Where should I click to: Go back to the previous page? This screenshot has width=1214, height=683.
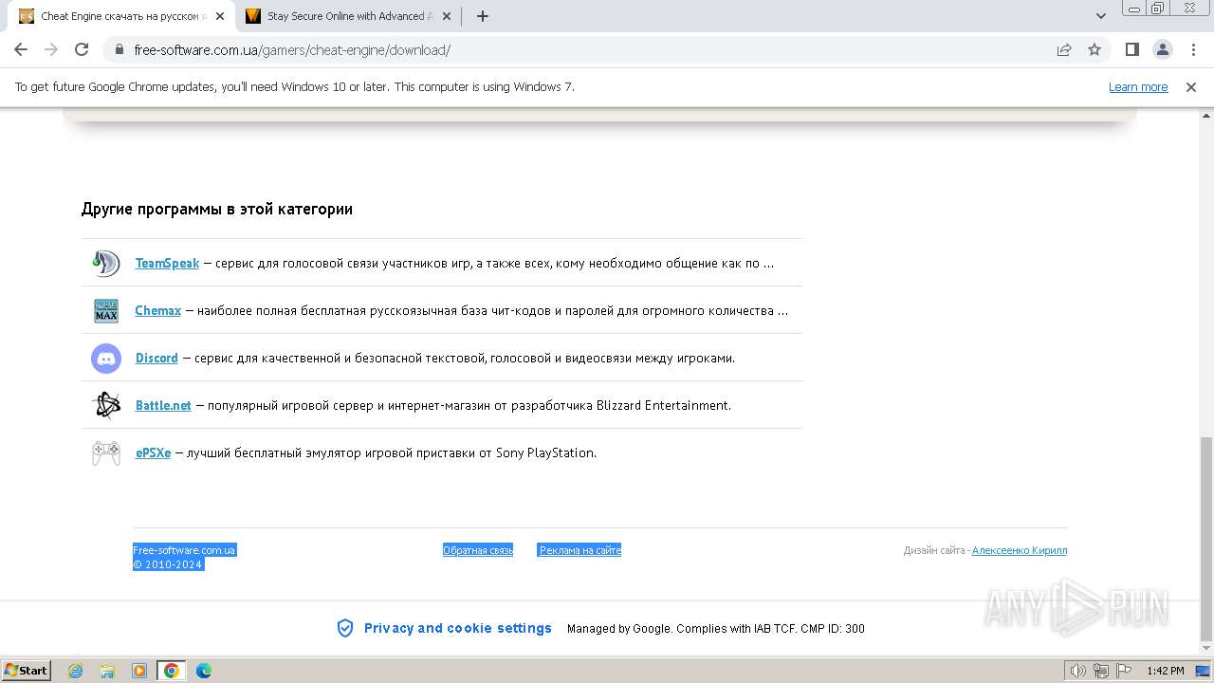(21, 49)
